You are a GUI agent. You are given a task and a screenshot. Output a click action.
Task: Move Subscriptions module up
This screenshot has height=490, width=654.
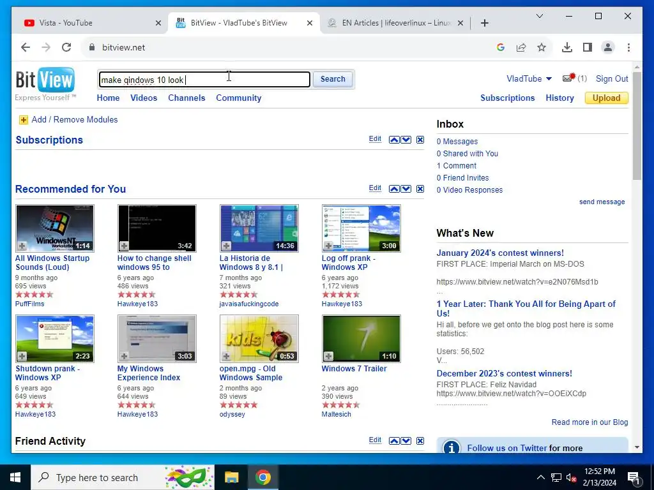[393, 140]
